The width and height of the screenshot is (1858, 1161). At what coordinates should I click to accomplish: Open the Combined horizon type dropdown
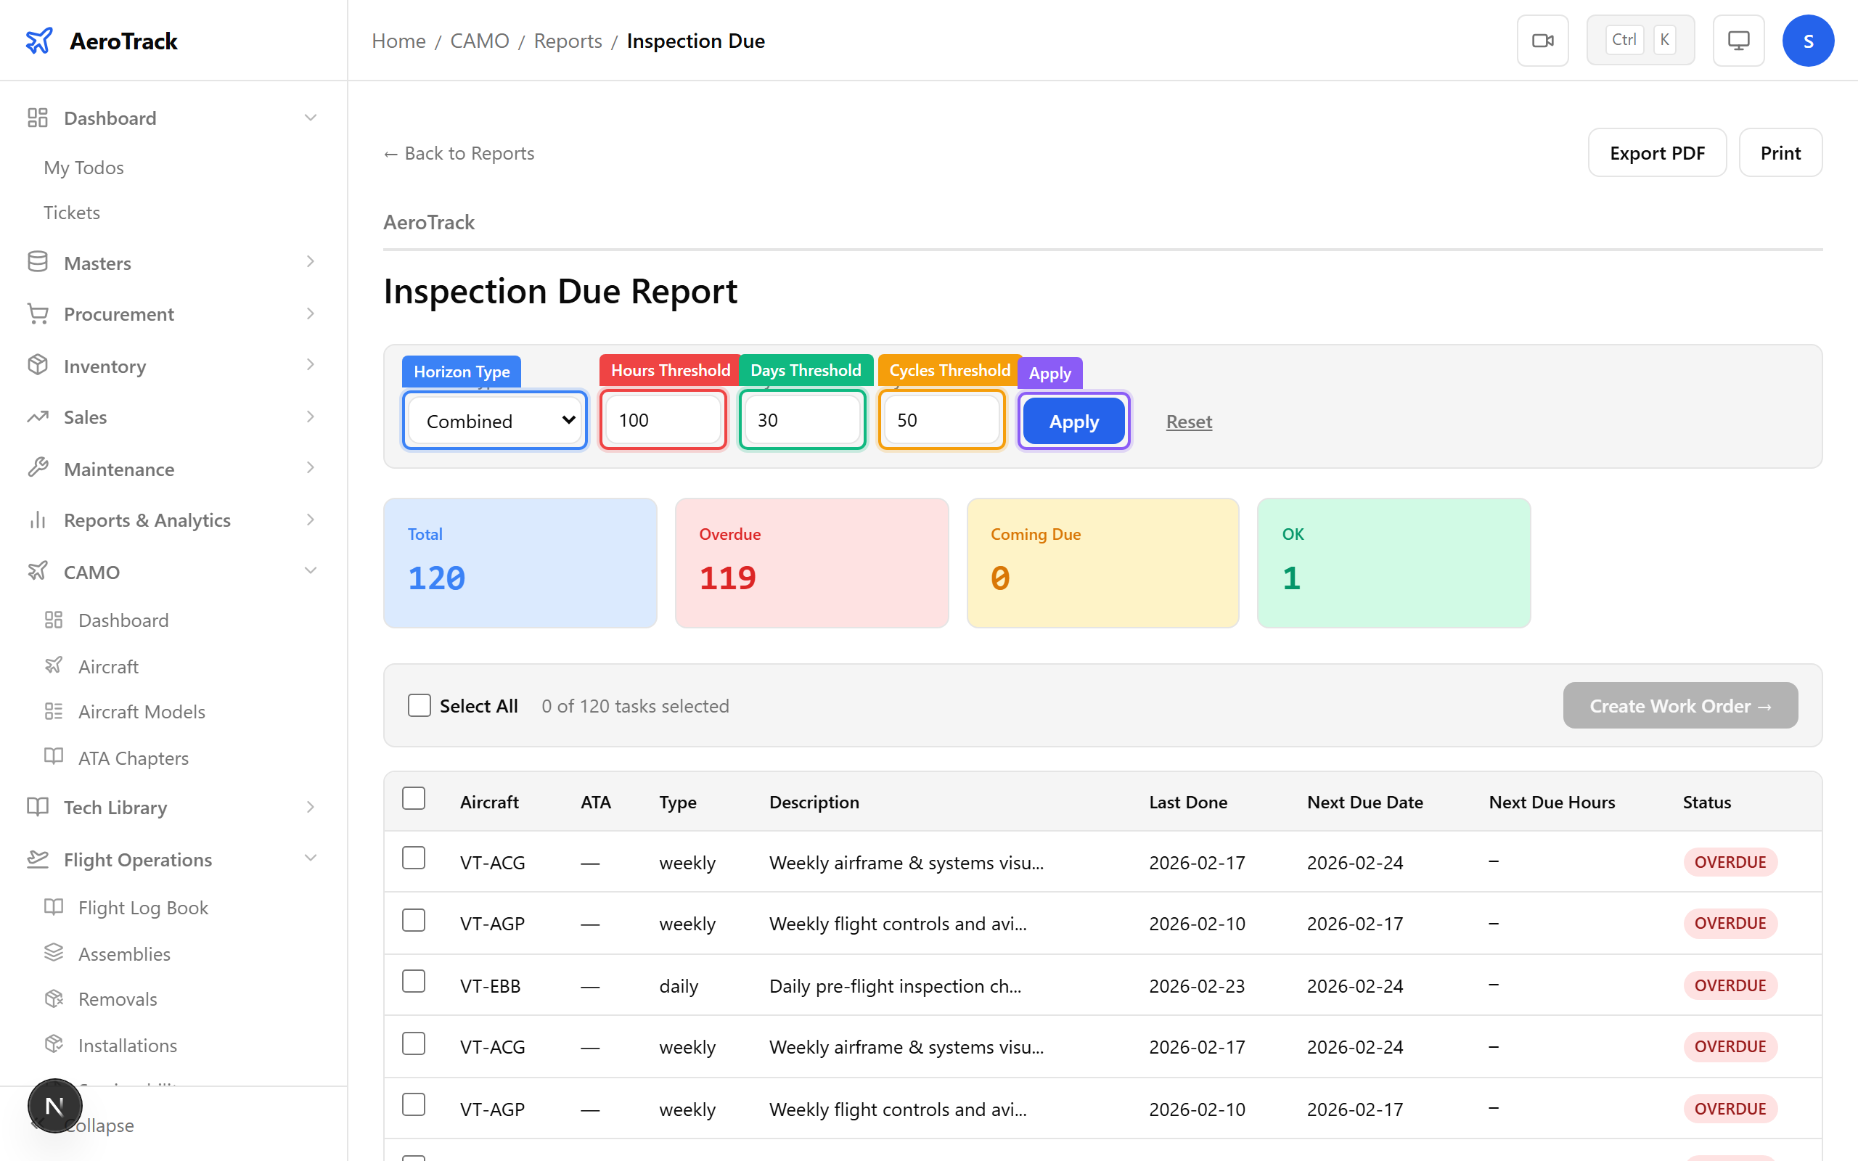click(x=494, y=420)
